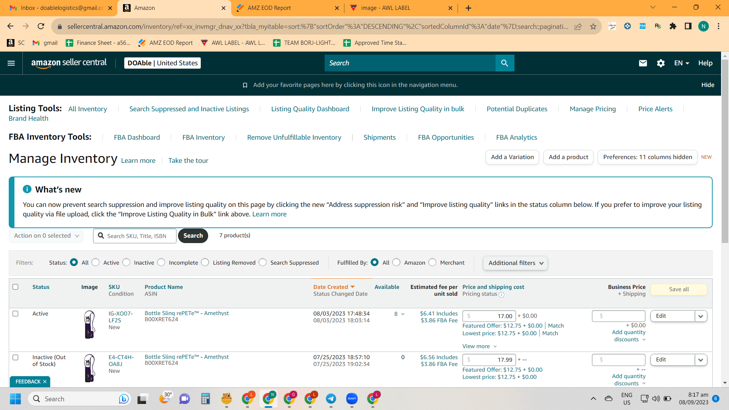Screen dimensions: 729x410
Task: Click into the Search SKU, Title, ISBN field
Action: [x=135, y=236]
